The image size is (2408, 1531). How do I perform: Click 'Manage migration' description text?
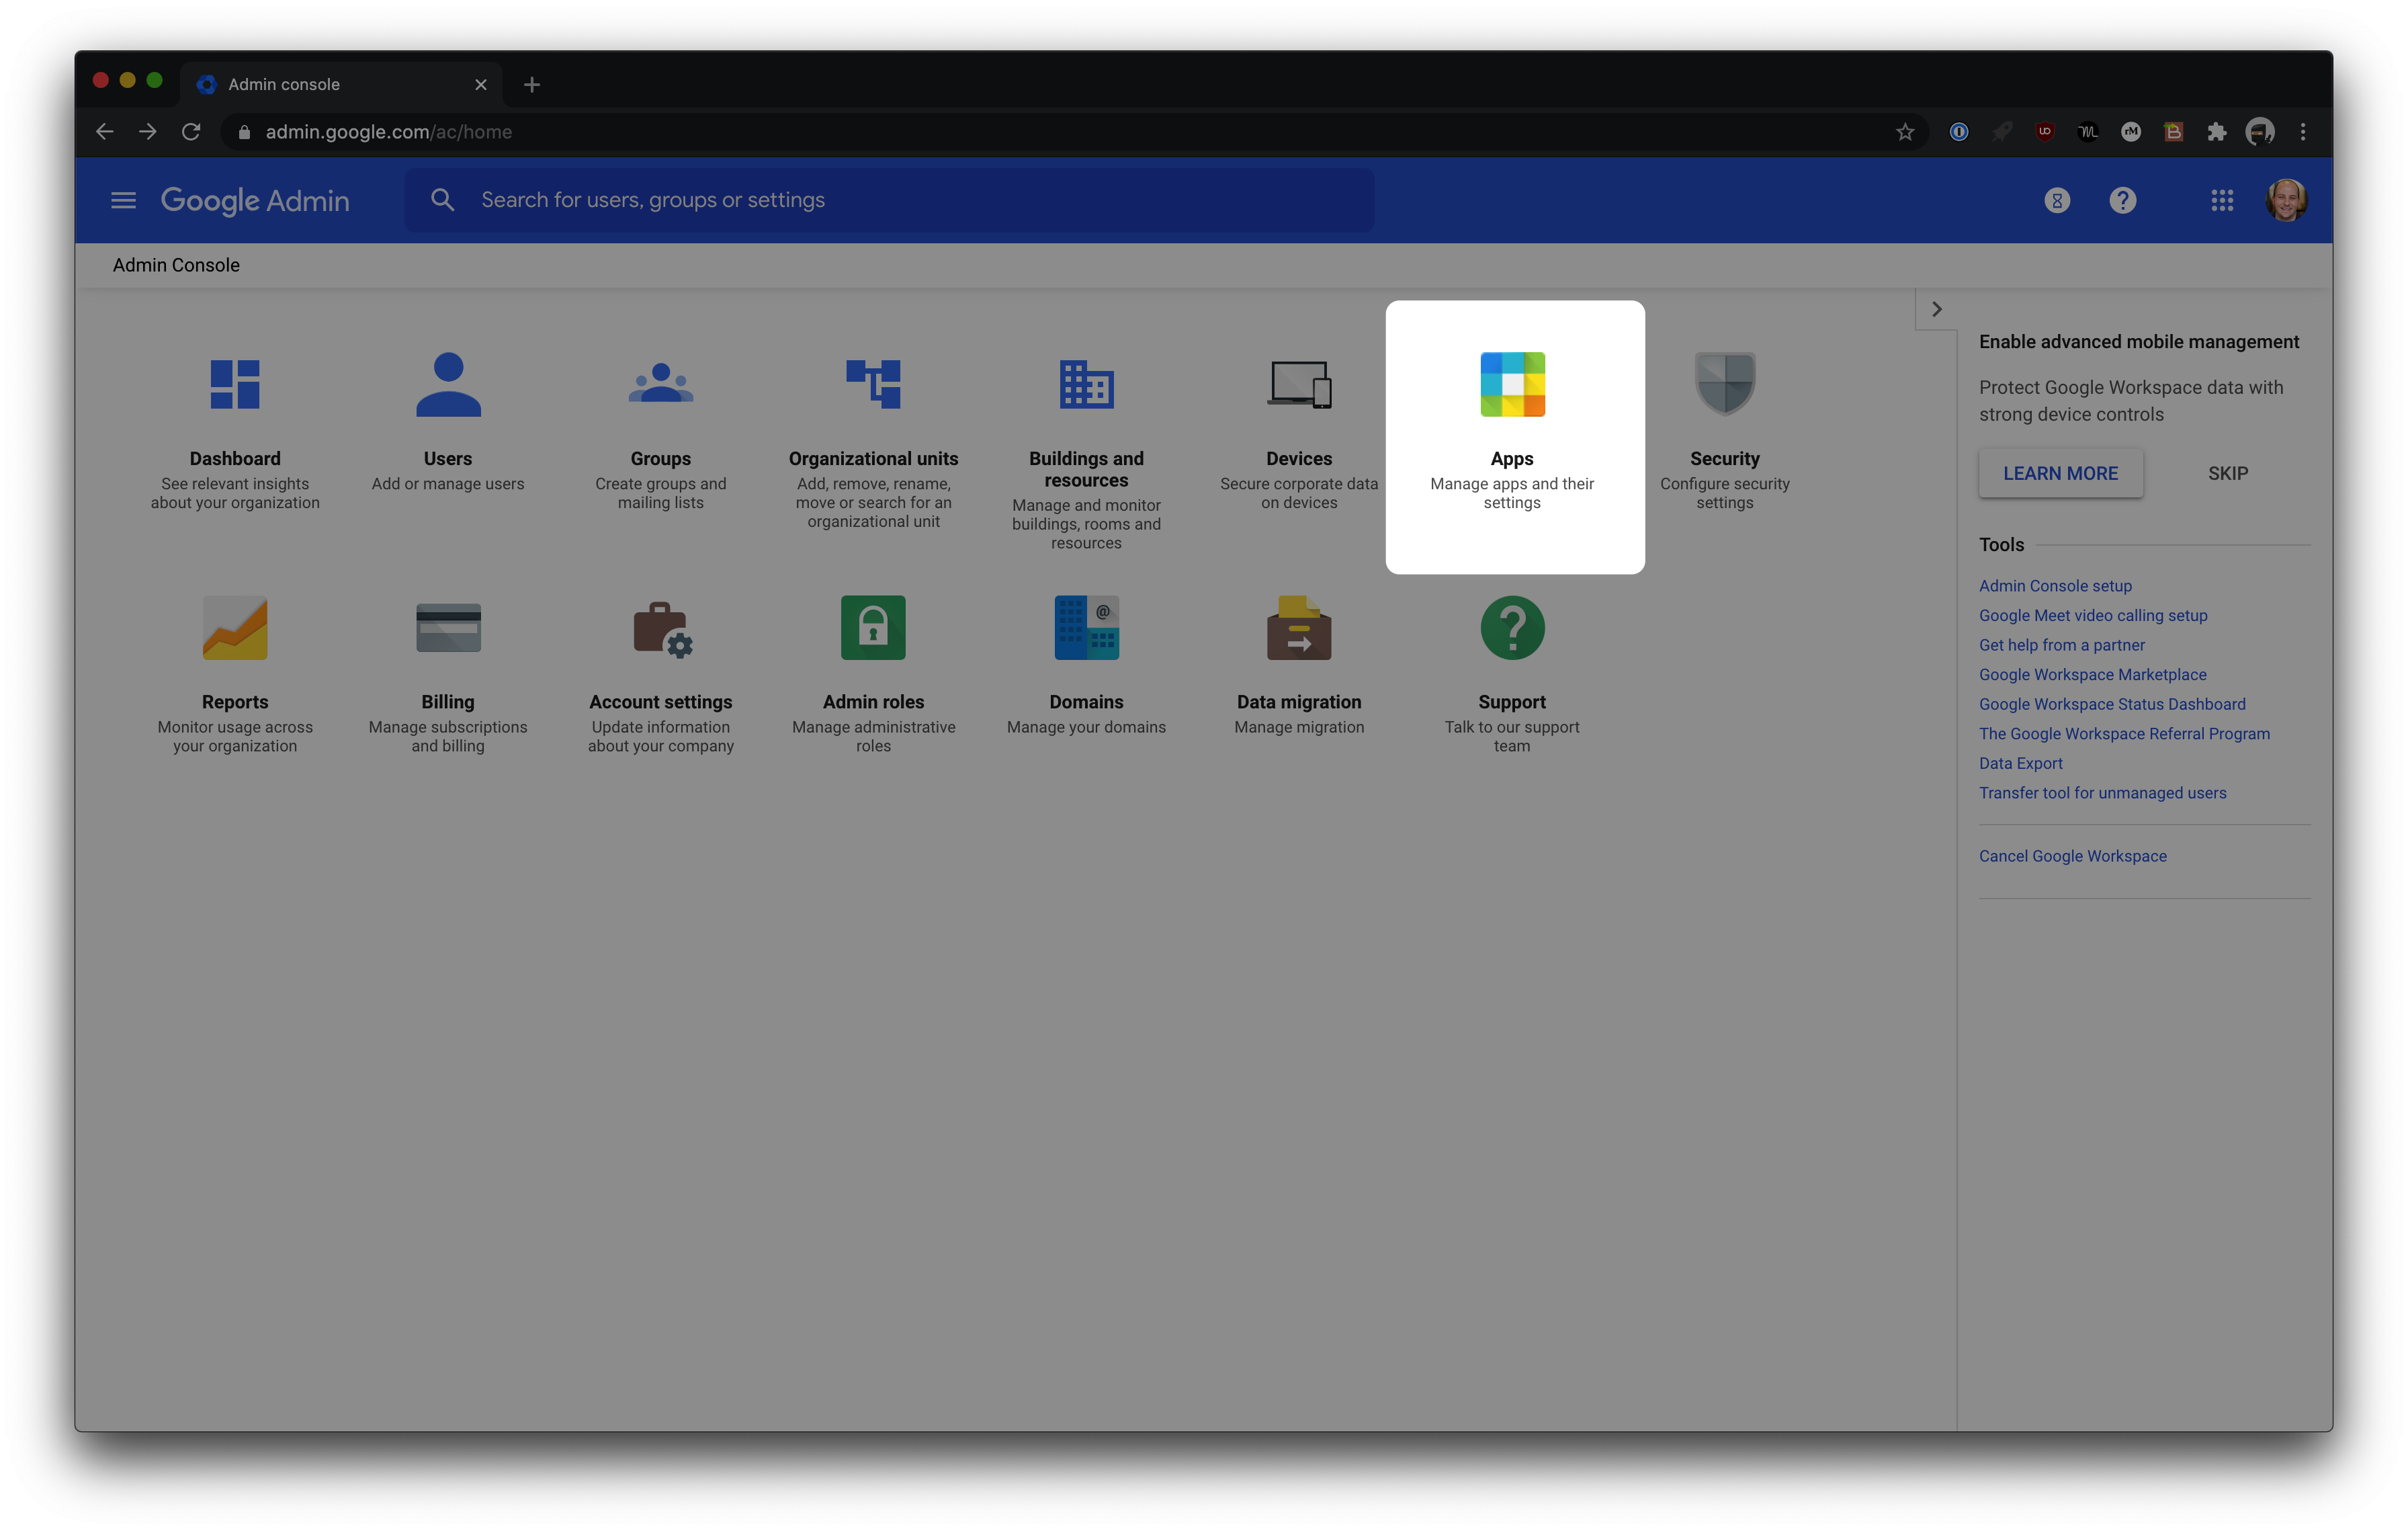(1299, 727)
